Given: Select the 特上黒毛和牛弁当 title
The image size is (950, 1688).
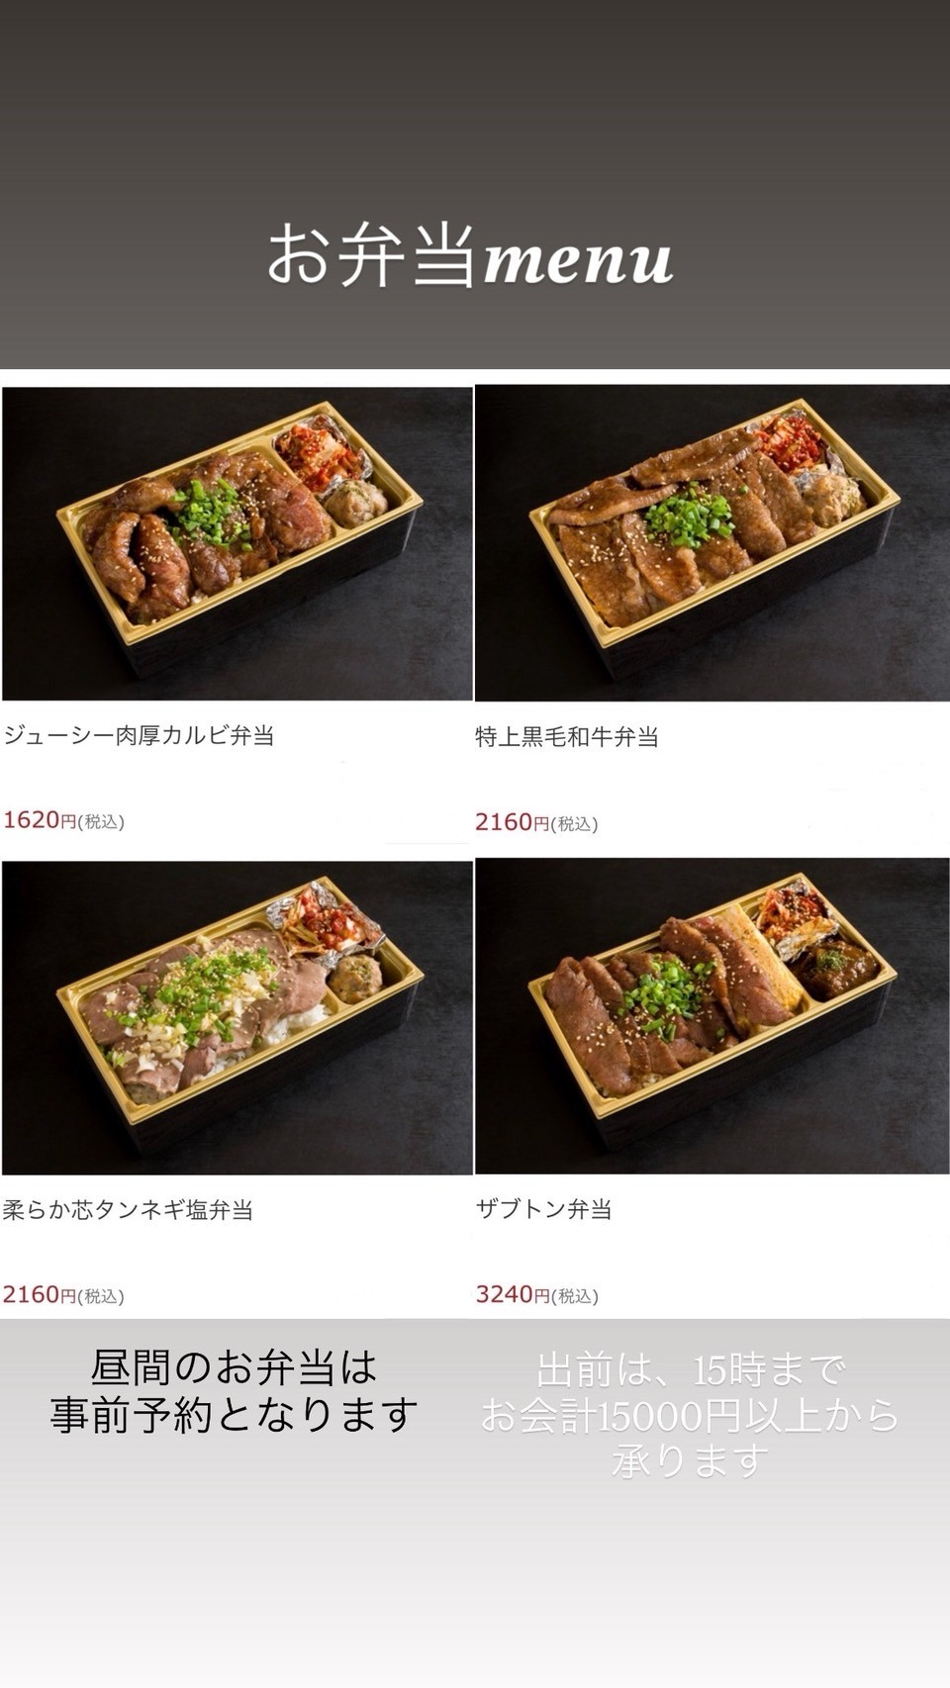Looking at the screenshot, I should 567,737.
